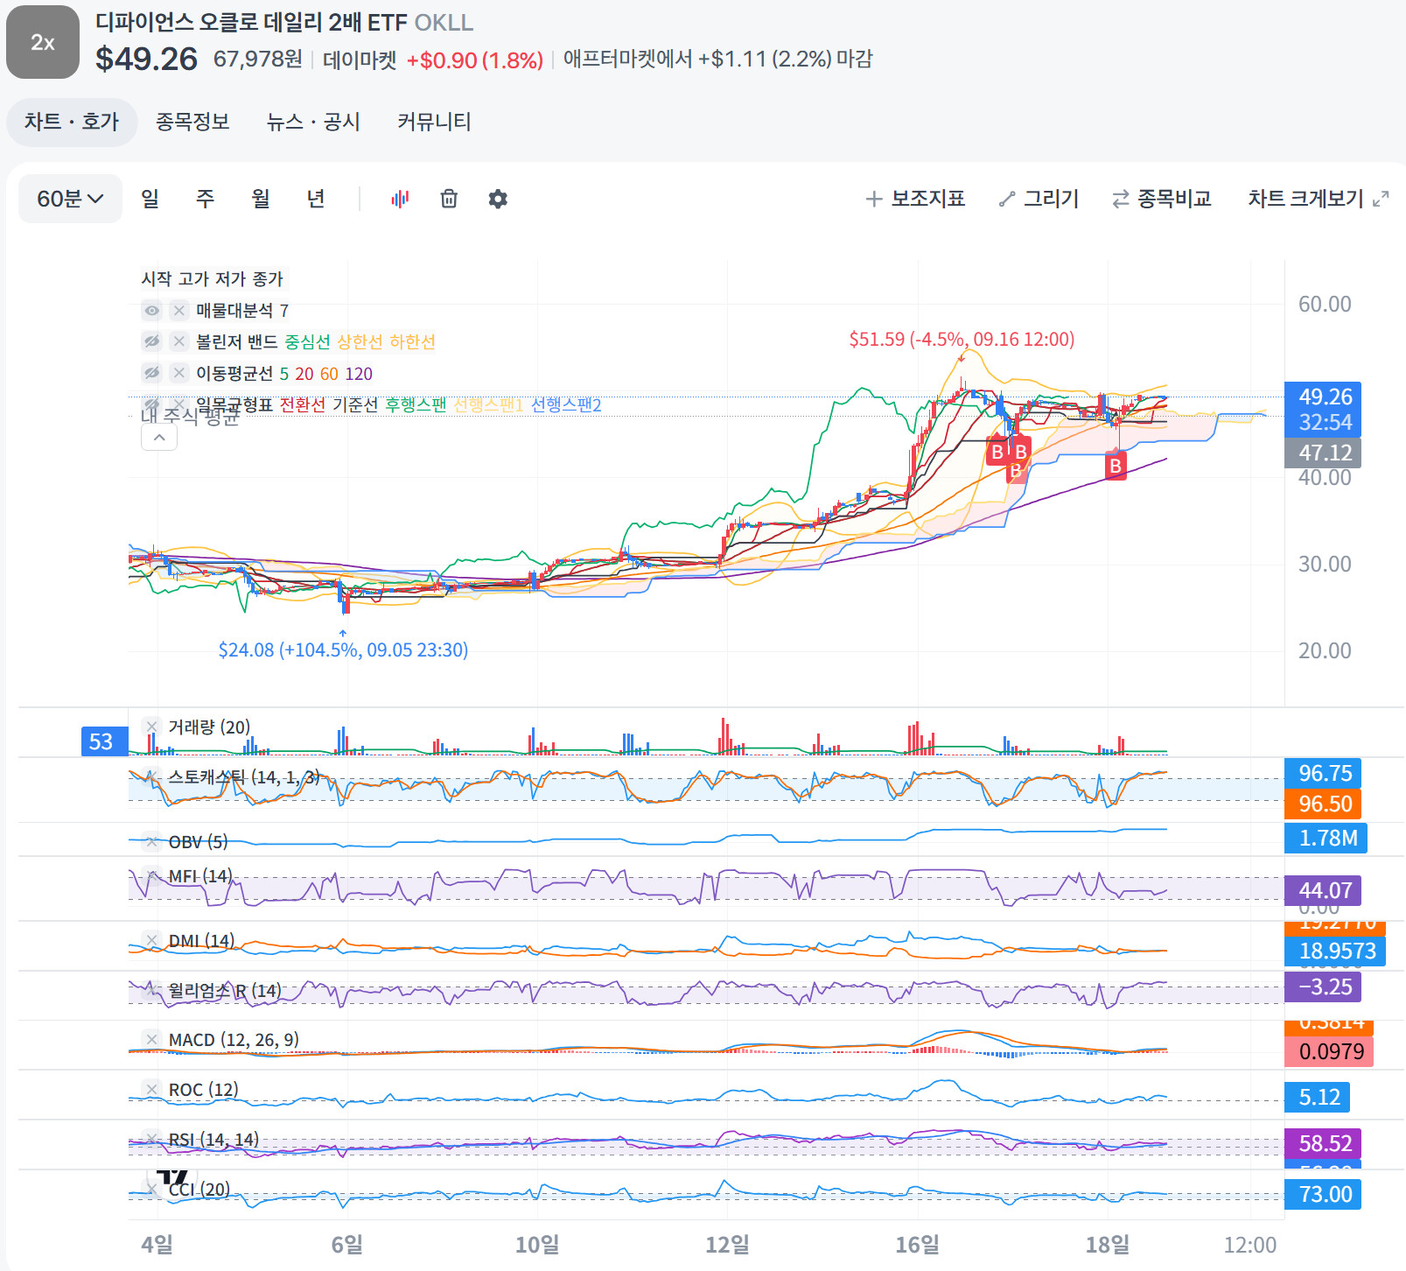Remove the MACD (12, 26, 9) indicator
The image size is (1406, 1271).
click(152, 1039)
